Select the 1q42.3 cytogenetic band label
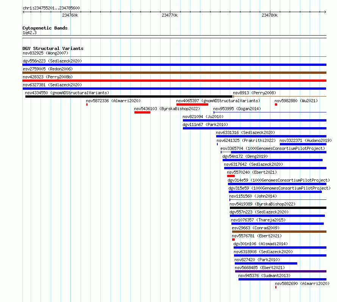Viewport: 337px width, 302px height. pos(30,33)
